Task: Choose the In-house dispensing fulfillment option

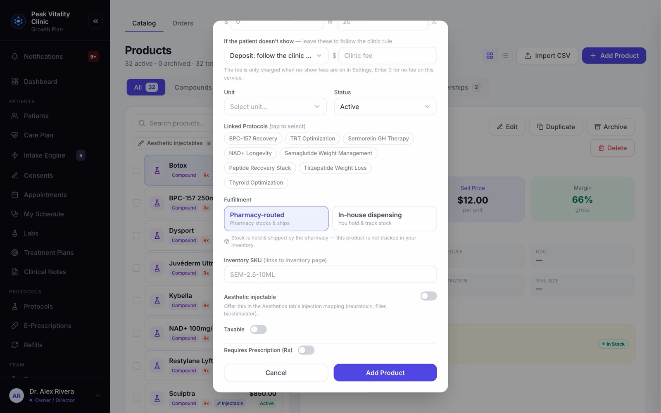Action: (385, 218)
